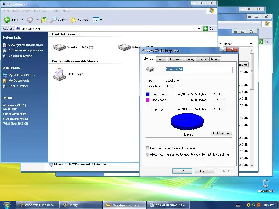Click the blue Used space color swatch
This screenshot has height=209, width=279.
pyautogui.click(x=148, y=94)
